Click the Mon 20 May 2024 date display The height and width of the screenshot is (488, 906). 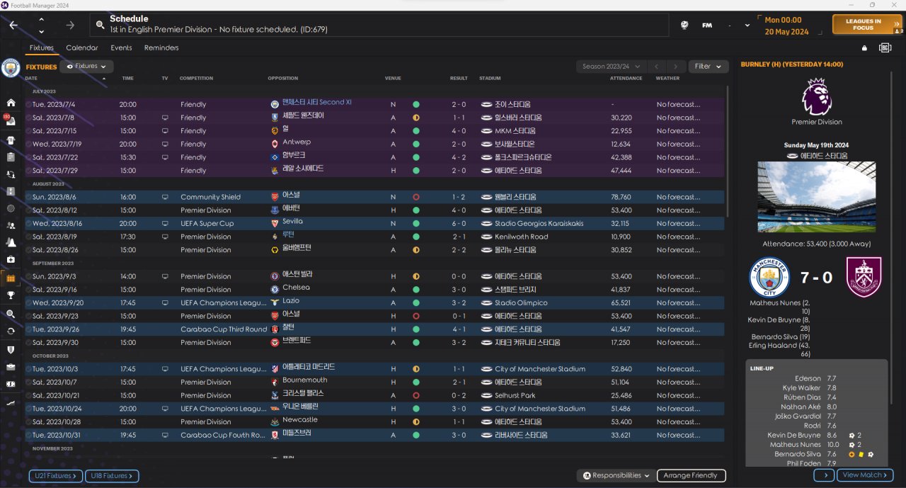click(x=786, y=26)
